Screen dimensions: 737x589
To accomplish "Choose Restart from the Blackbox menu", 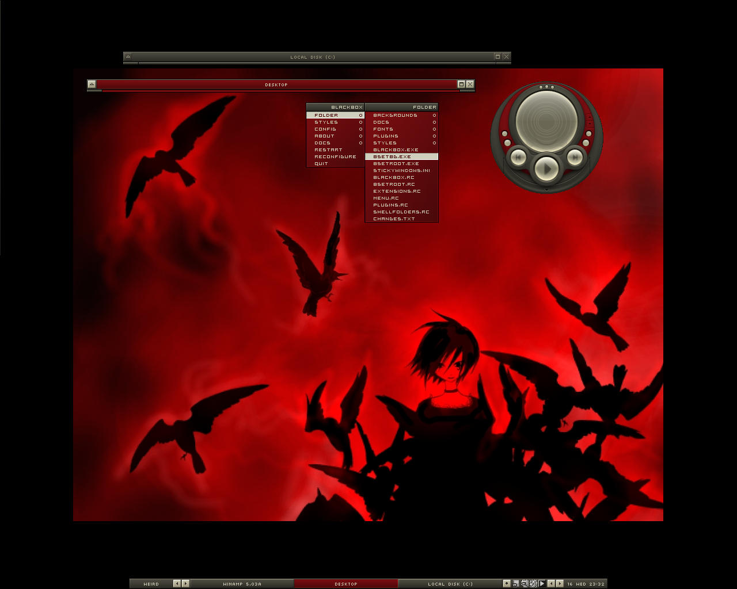I will 335,150.
